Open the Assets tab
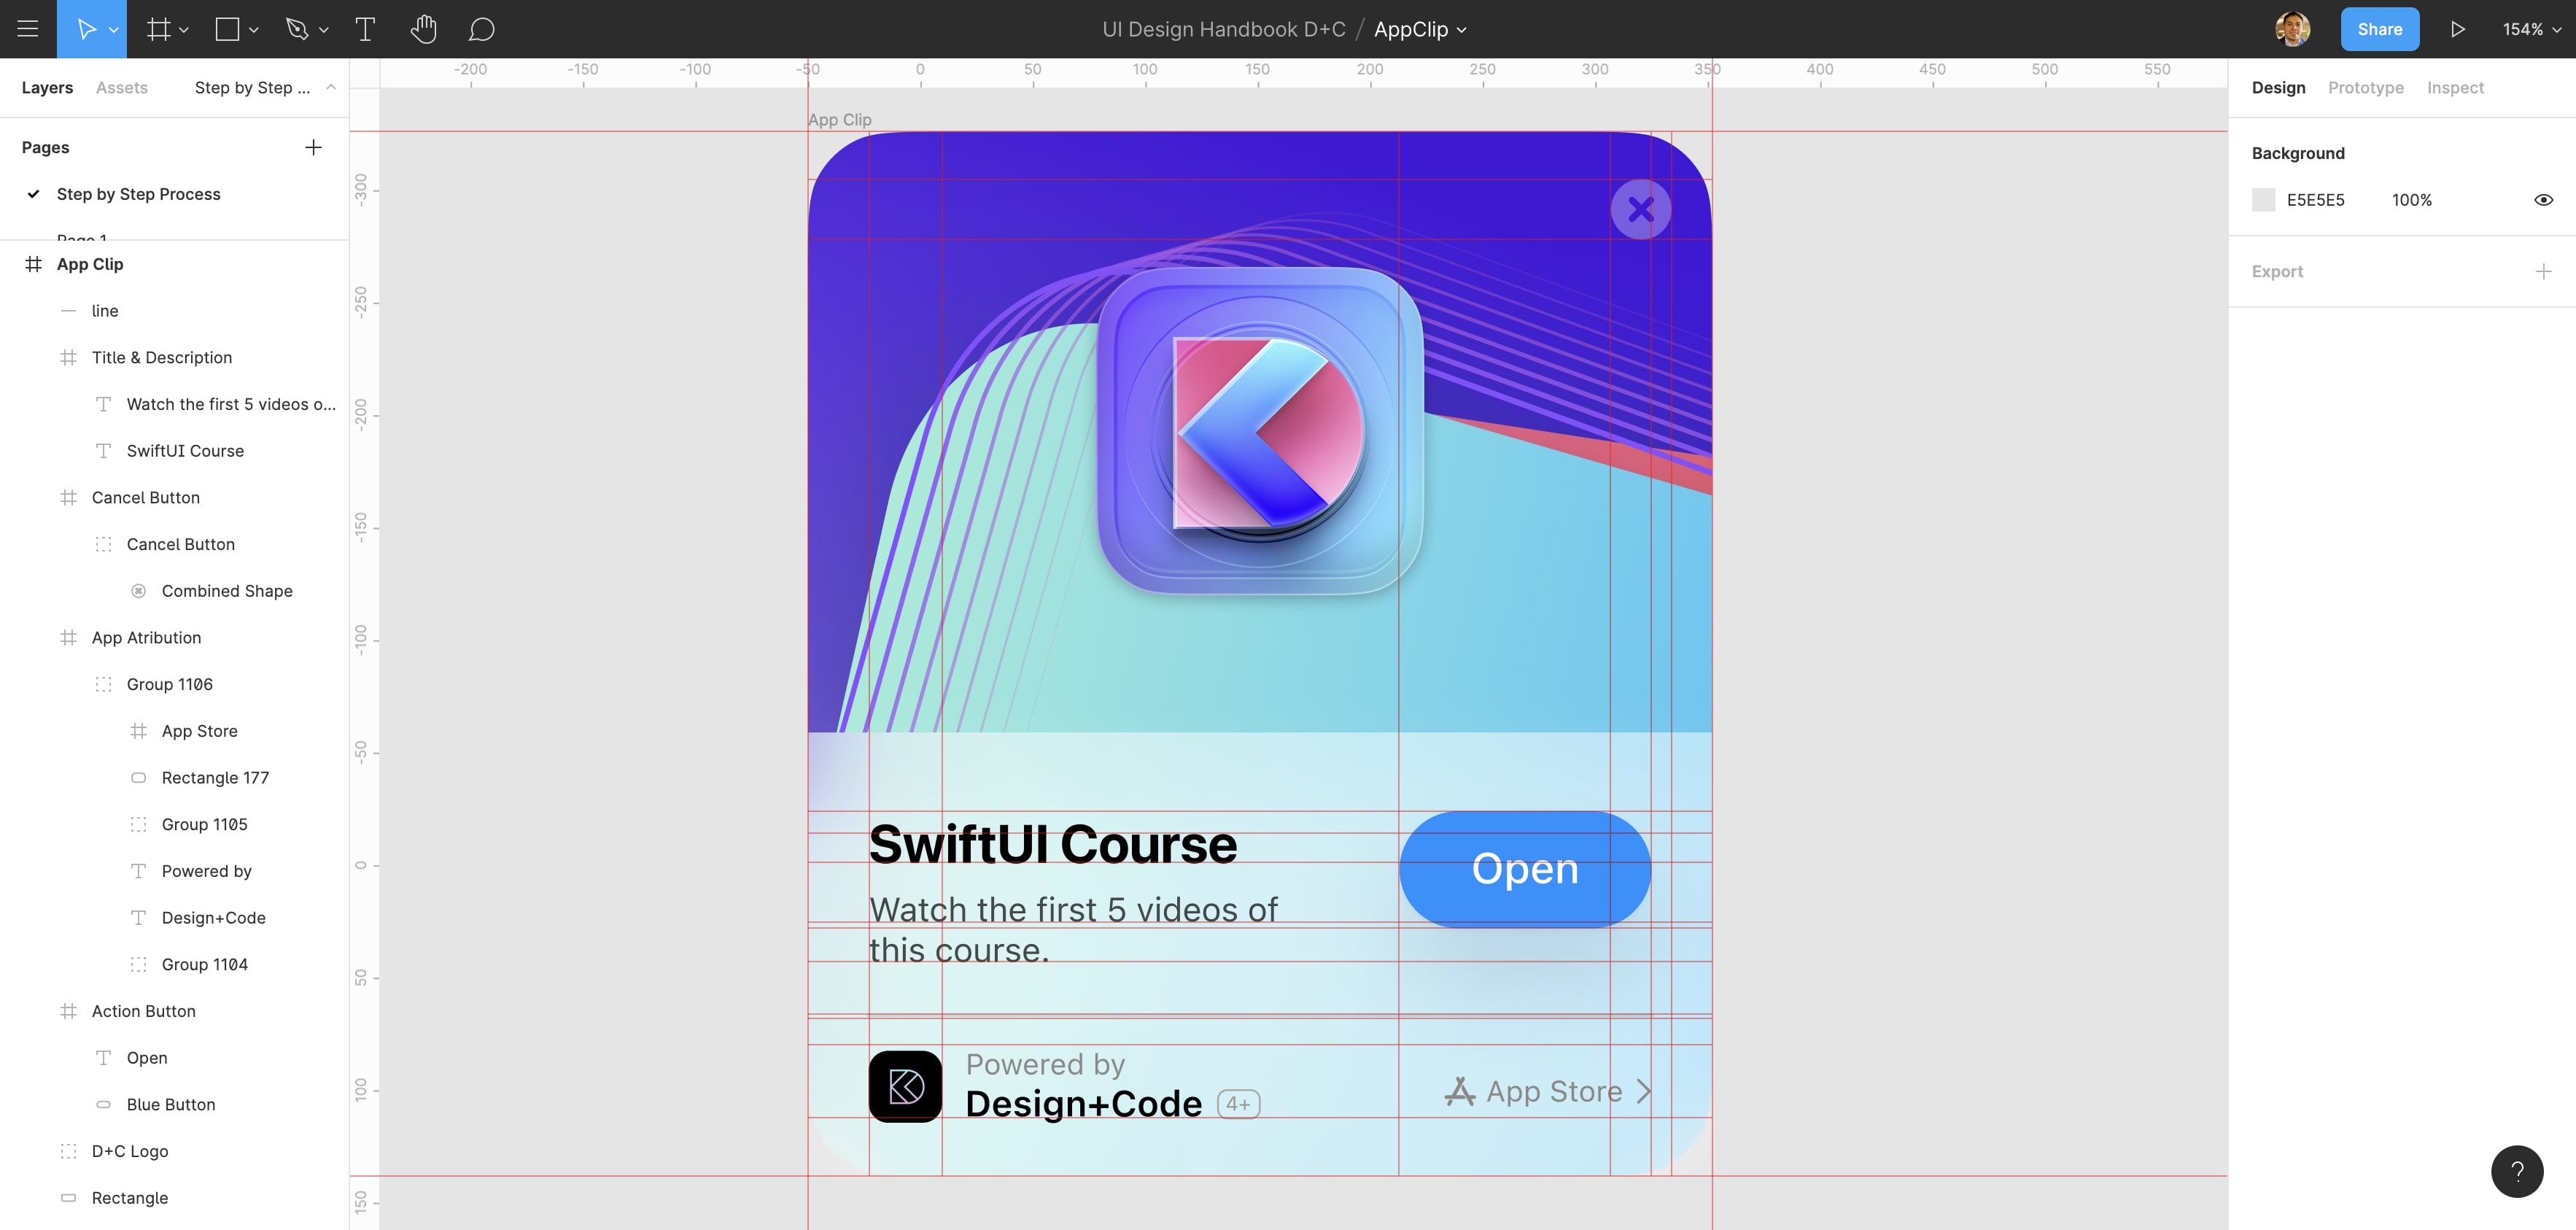The width and height of the screenshot is (2576, 1230). [122, 88]
